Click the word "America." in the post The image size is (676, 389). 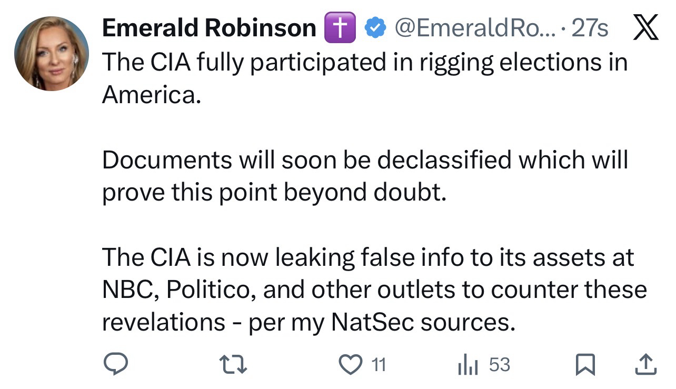[151, 95]
